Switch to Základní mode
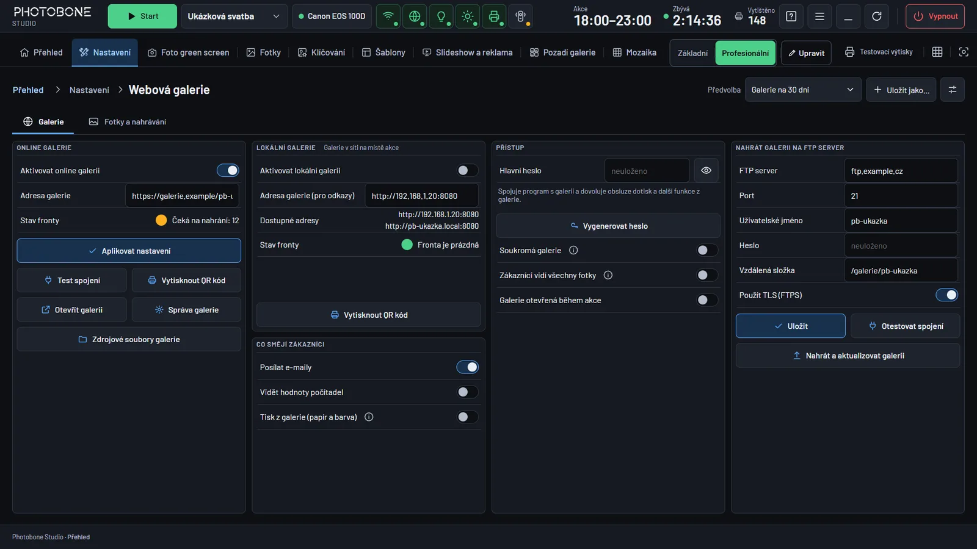This screenshot has height=549, width=977. (693, 53)
